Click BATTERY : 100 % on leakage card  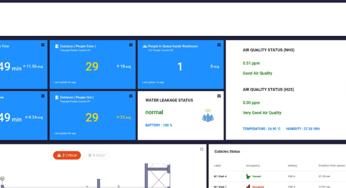159,125
